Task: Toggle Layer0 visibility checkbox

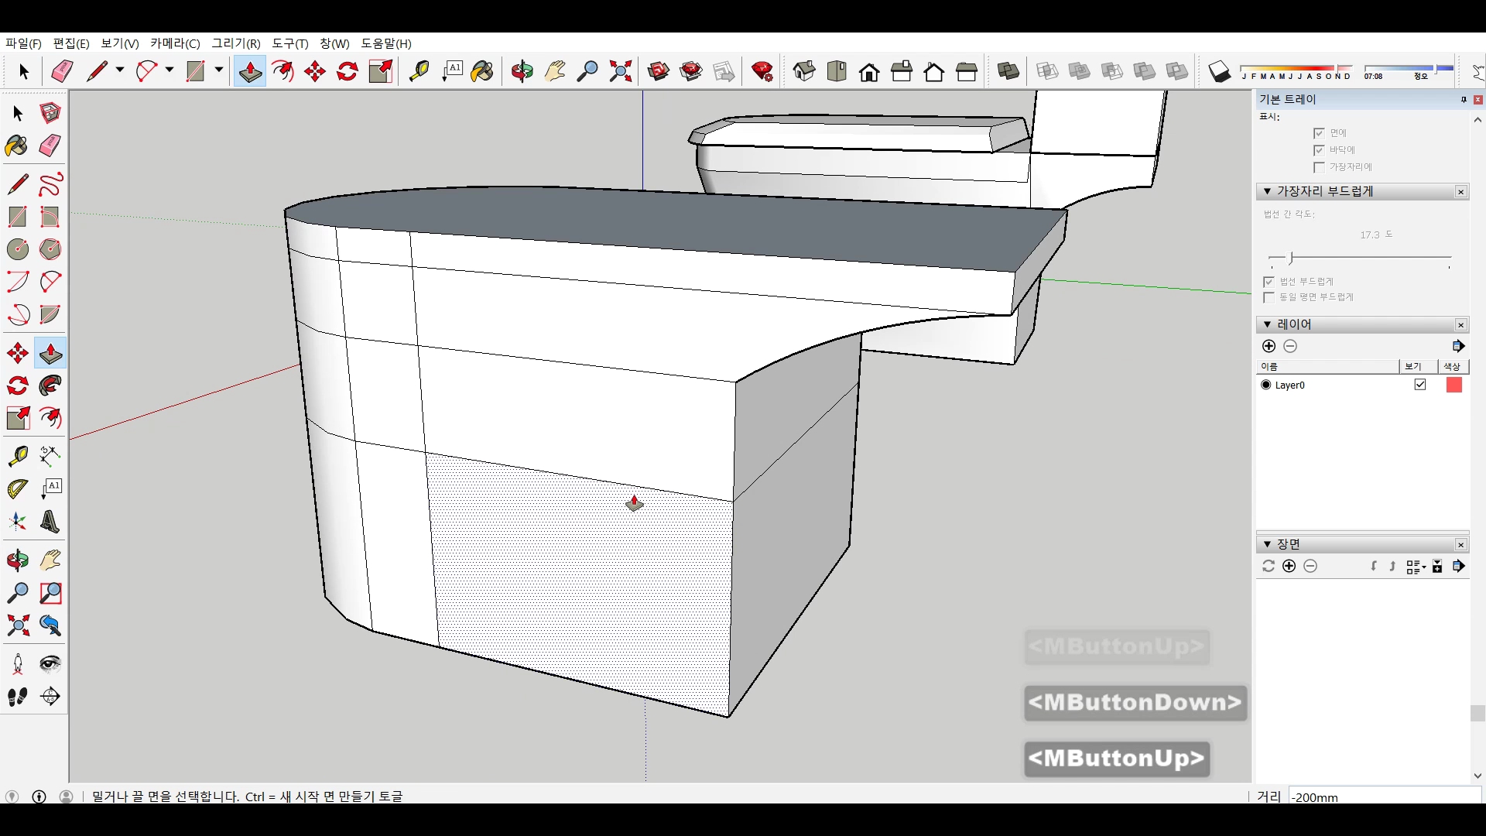Action: pyautogui.click(x=1419, y=385)
